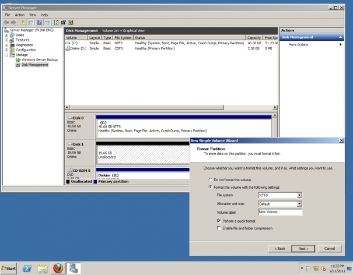Select 'Do not format this volume' radio
The image size is (353, 275).
[211, 179]
